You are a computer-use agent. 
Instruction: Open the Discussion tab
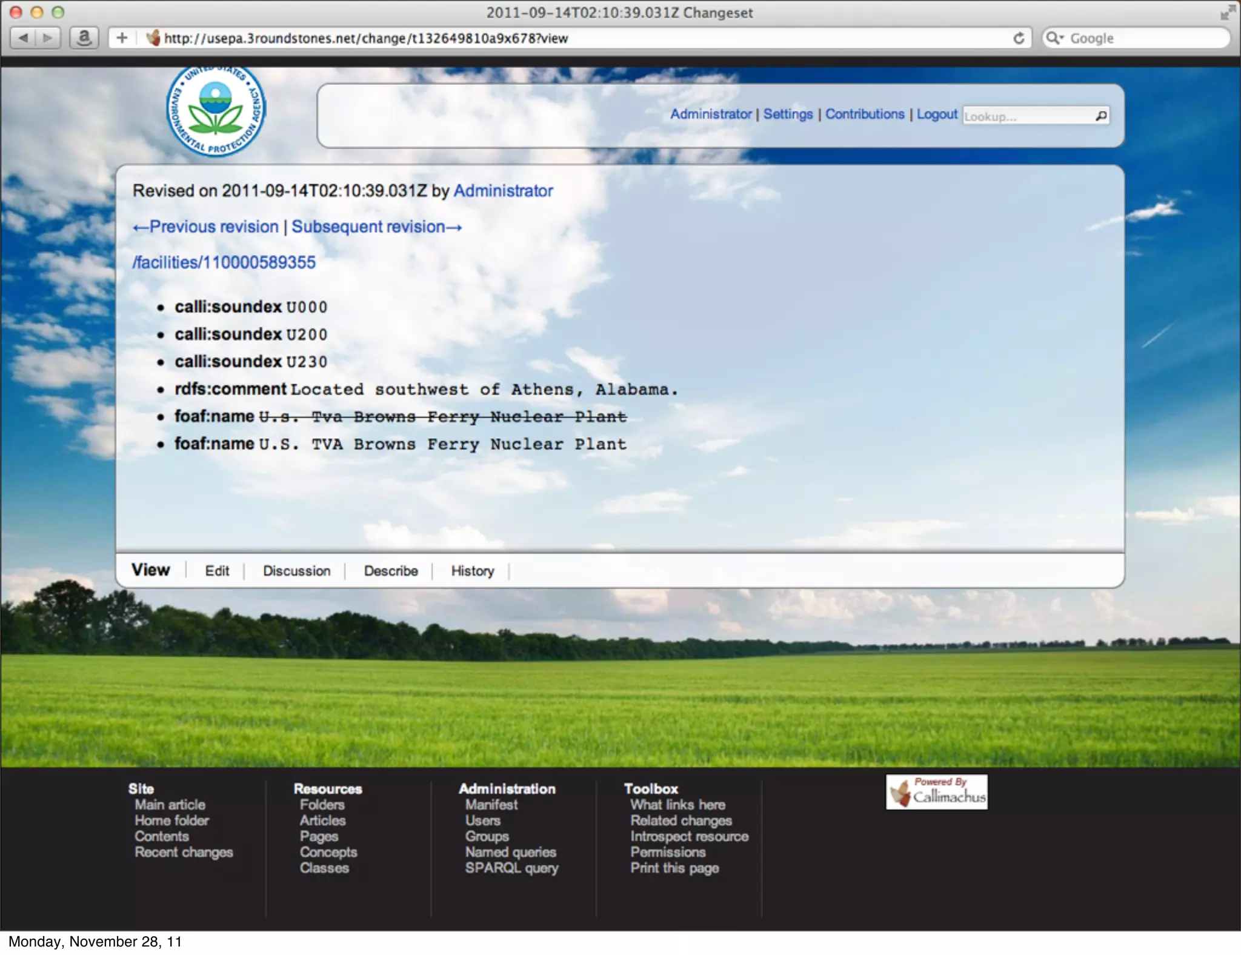click(x=296, y=571)
